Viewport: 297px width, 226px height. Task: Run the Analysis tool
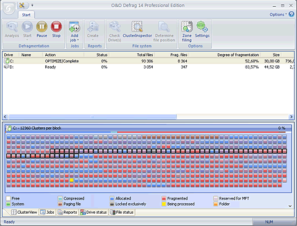pyautogui.click(x=12, y=30)
